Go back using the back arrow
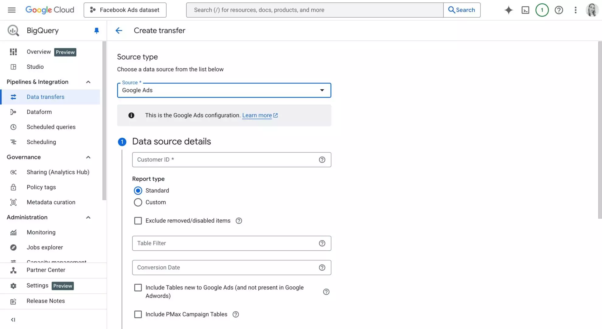The height and width of the screenshot is (329, 602). pyautogui.click(x=119, y=30)
